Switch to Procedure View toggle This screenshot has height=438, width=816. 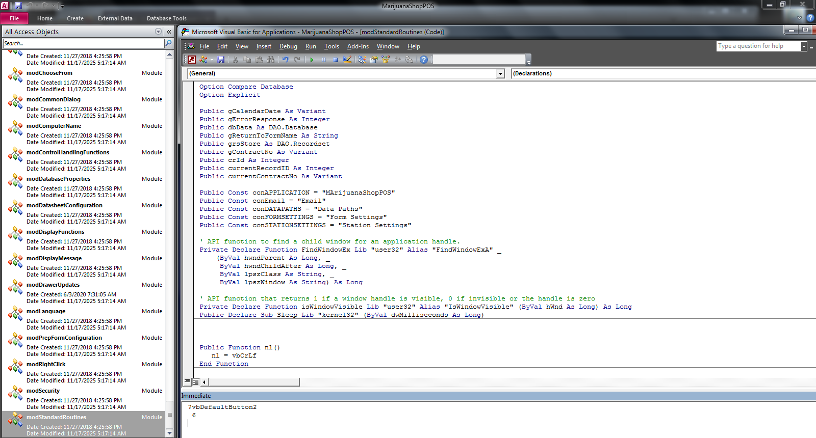click(x=187, y=381)
